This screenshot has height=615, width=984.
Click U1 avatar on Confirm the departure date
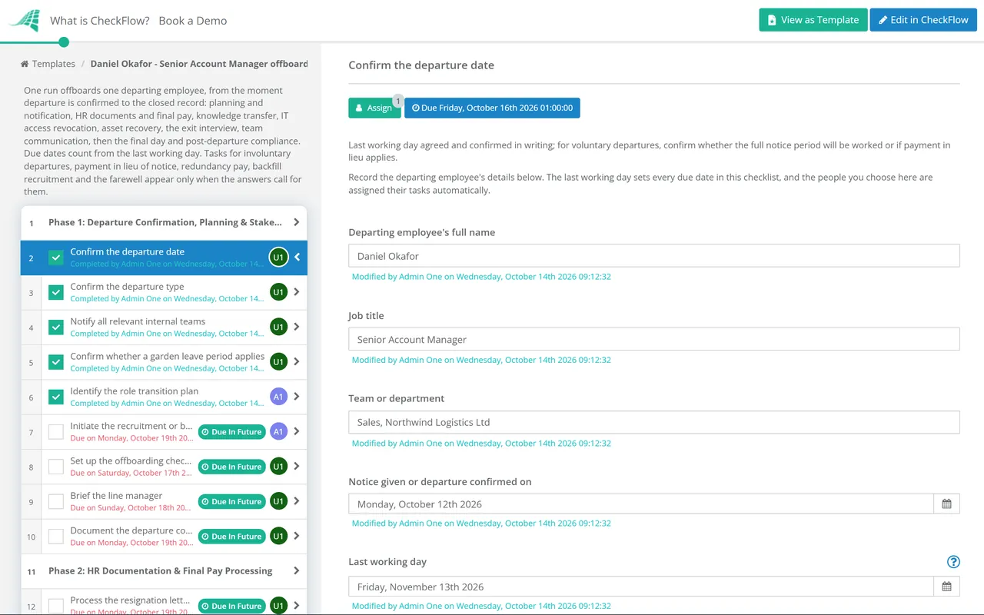point(278,258)
